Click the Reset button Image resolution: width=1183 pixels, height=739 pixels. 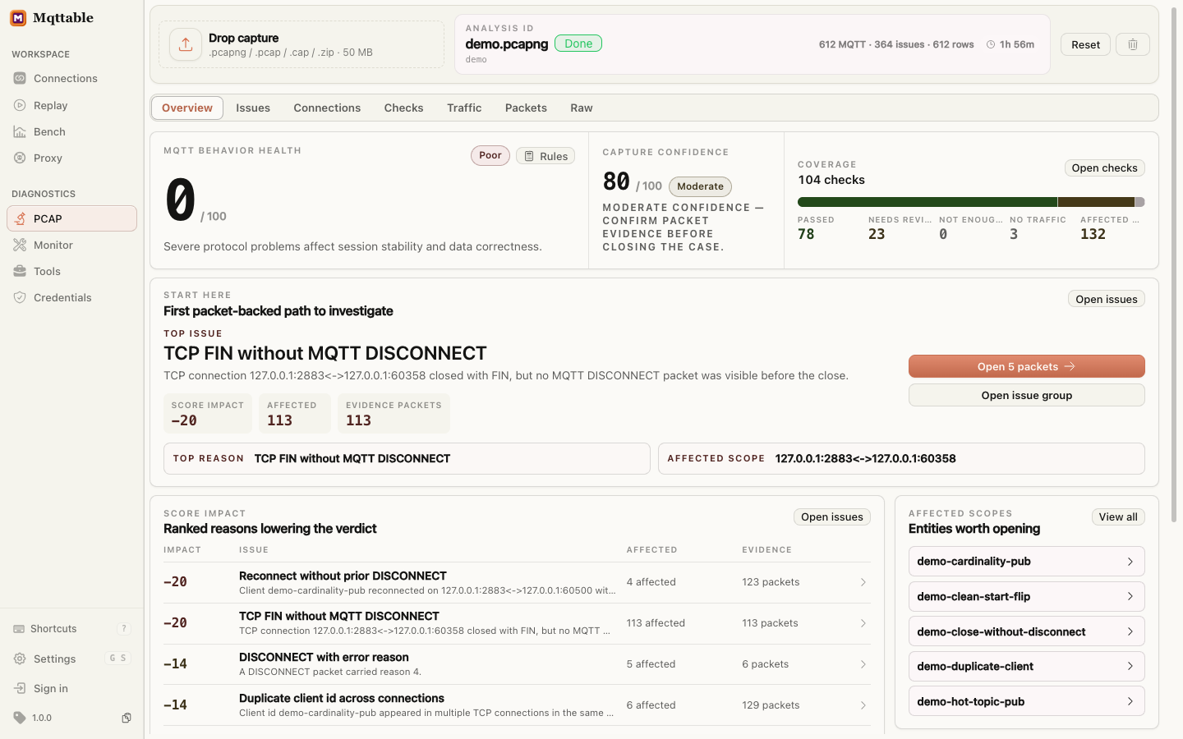click(1085, 44)
